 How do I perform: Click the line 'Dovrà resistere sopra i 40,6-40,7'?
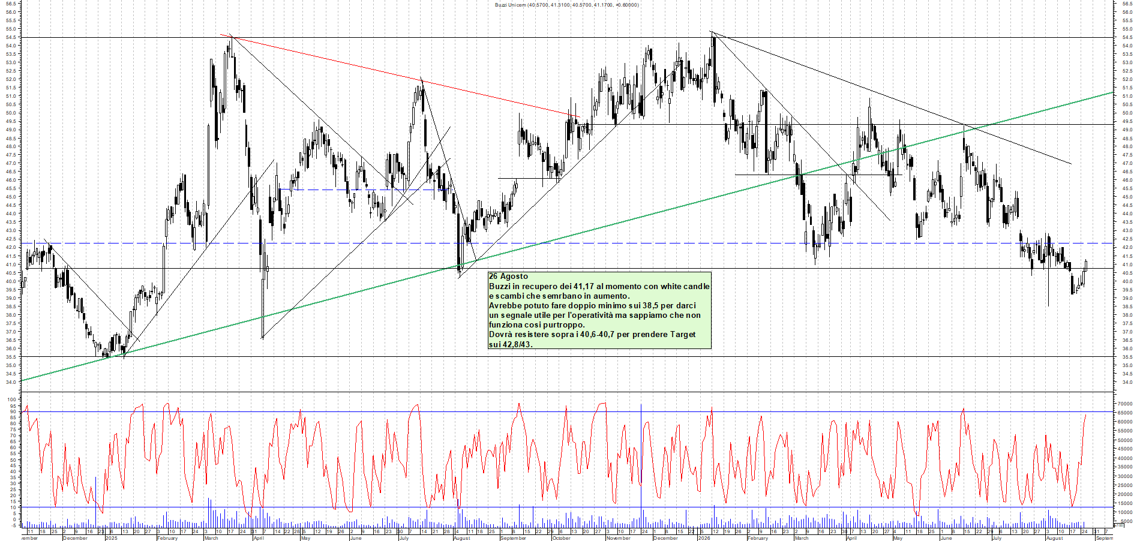pyautogui.click(x=592, y=335)
